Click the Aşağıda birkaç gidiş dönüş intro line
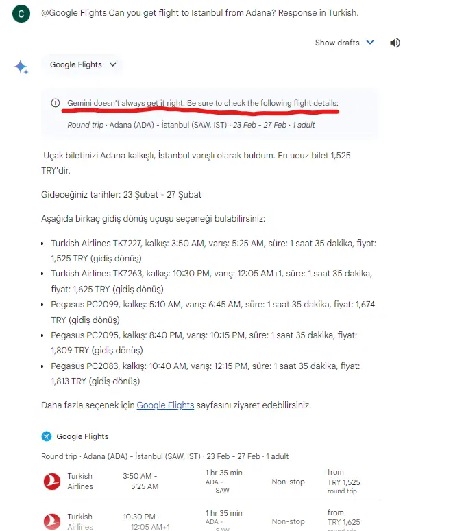The height and width of the screenshot is (531, 453). (x=154, y=219)
